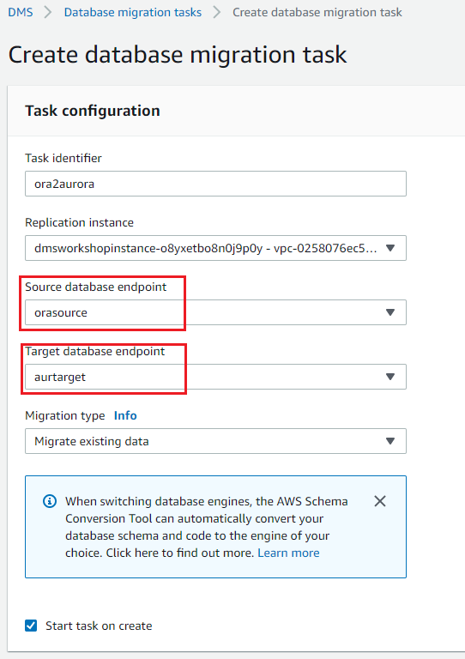Open the orasource source endpoint selector
465x659 pixels.
tap(215, 312)
